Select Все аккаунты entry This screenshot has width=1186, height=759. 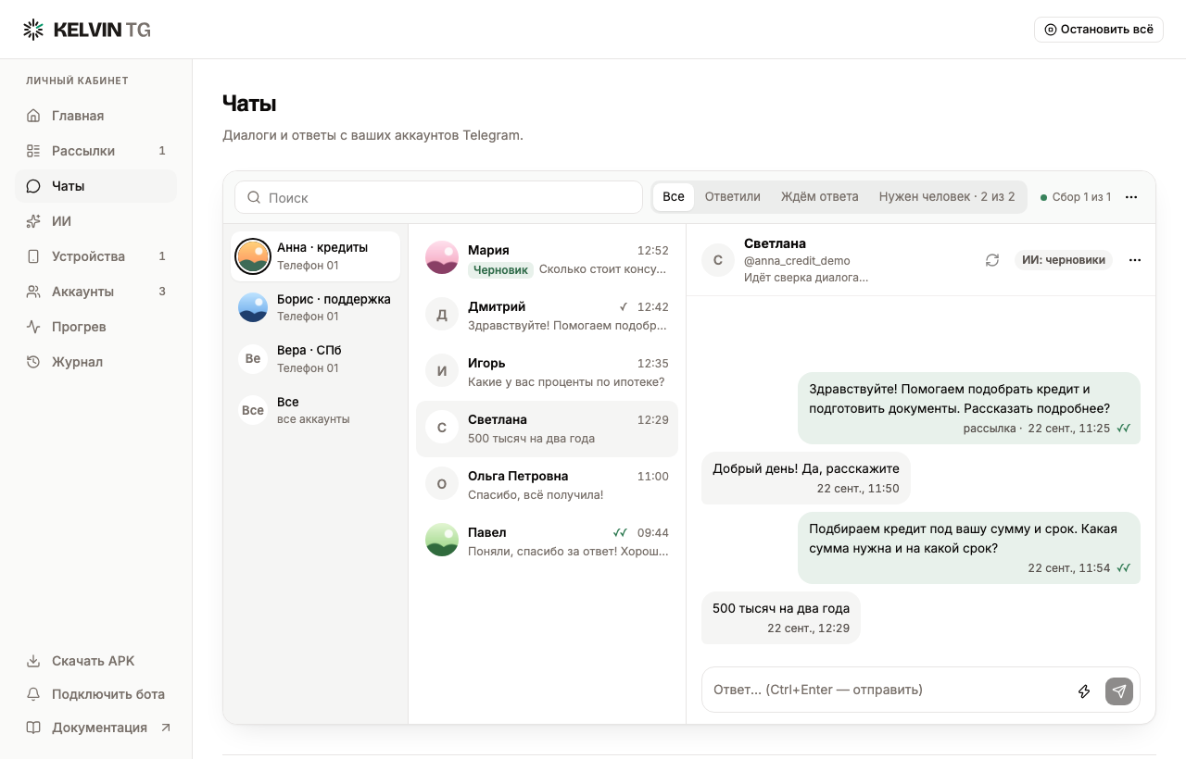tap(315, 410)
